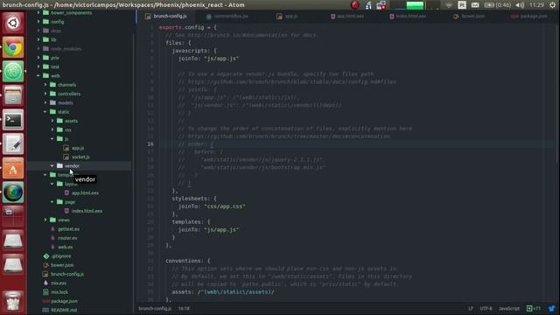
Task: Click brunch-config.js filename in status bar
Action: point(155,308)
